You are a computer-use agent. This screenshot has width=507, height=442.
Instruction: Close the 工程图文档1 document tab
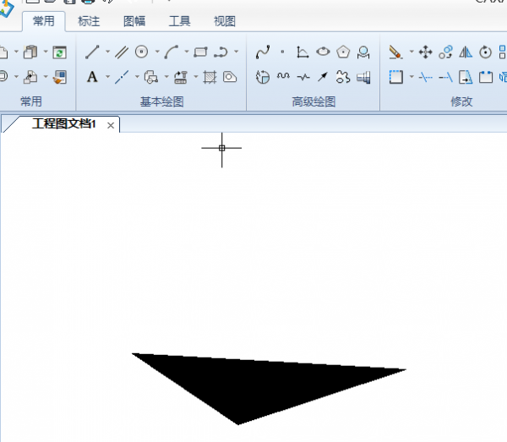click(x=111, y=125)
